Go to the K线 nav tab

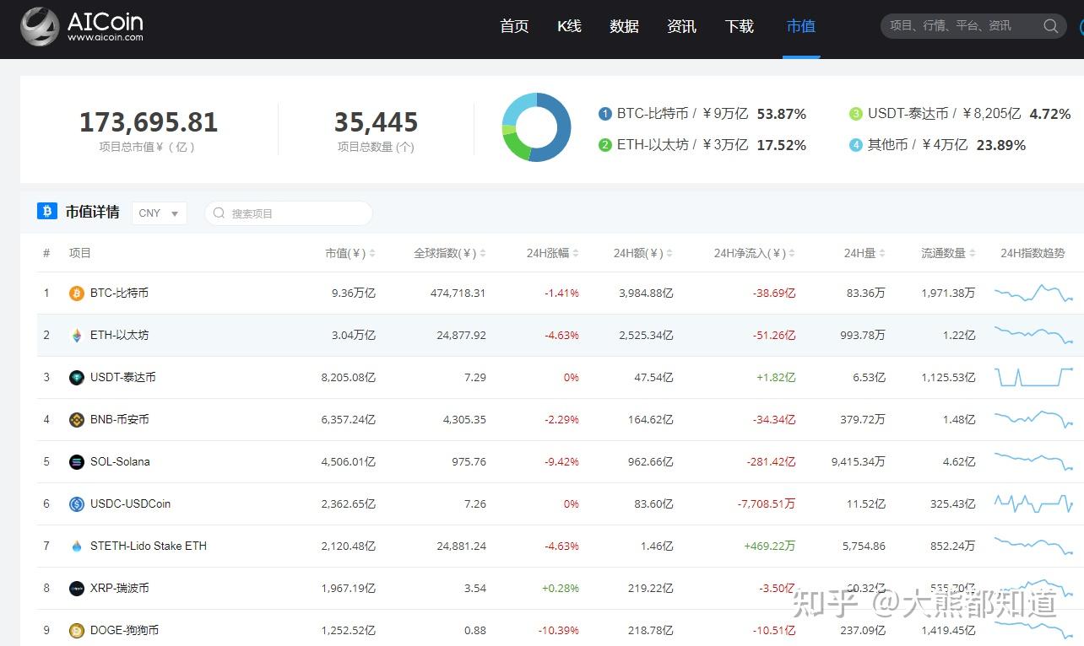pos(570,26)
